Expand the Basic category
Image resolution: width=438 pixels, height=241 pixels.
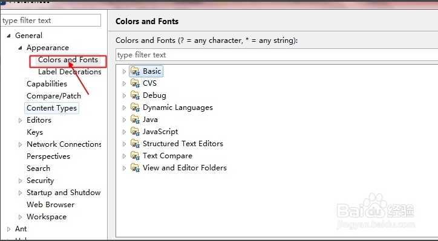[x=124, y=72]
